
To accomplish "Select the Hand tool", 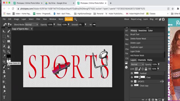I will click(9, 47).
